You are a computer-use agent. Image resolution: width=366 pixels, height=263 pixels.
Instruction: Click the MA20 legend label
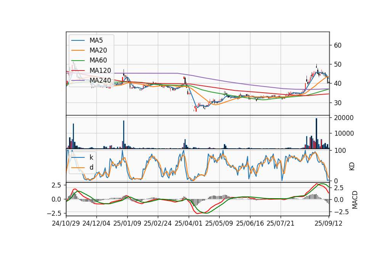98,50
